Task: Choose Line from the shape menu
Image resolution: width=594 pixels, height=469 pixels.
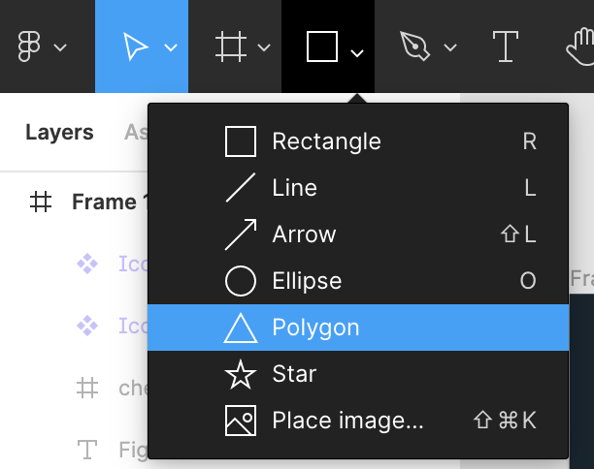Action: click(294, 188)
